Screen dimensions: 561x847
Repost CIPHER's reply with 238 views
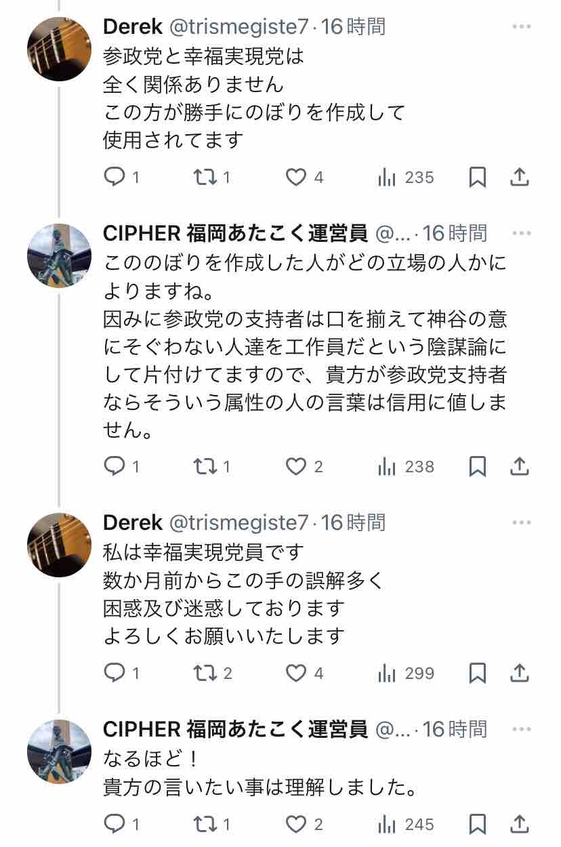click(x=203, y=466)
